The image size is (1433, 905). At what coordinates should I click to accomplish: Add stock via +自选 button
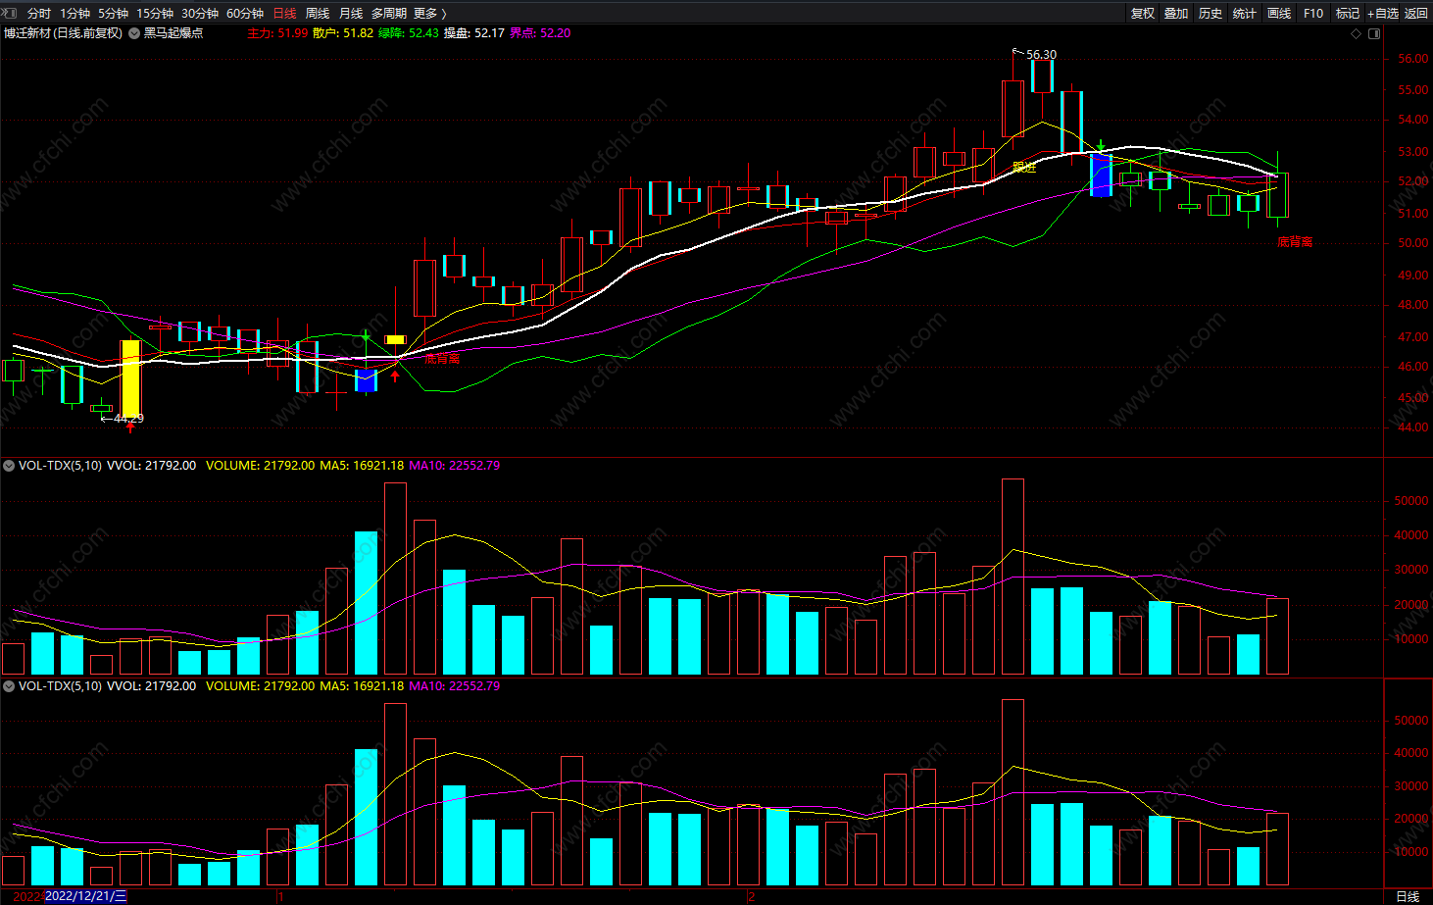coord(1383,14)
